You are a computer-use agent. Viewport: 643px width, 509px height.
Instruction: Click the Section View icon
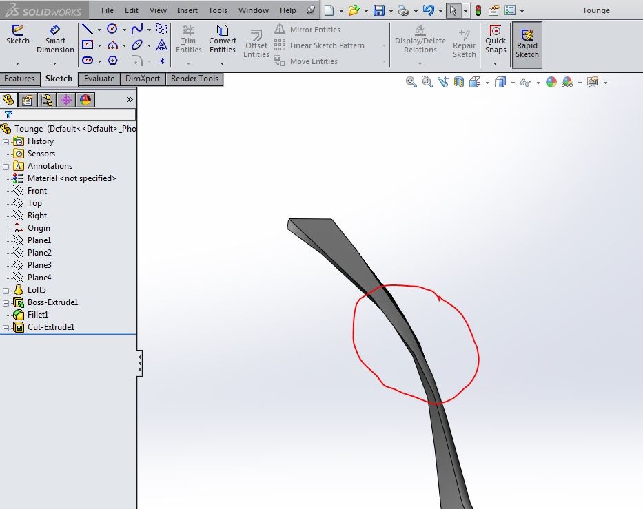(458, 83)
